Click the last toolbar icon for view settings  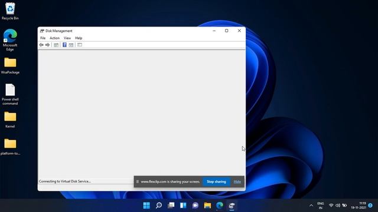coord(80,45)
